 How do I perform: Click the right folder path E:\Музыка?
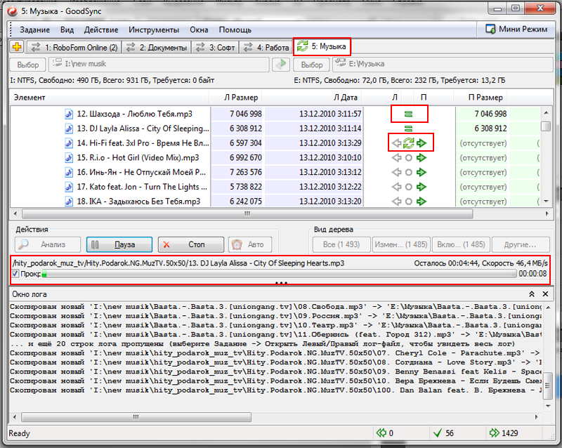[x=443, y=64]
